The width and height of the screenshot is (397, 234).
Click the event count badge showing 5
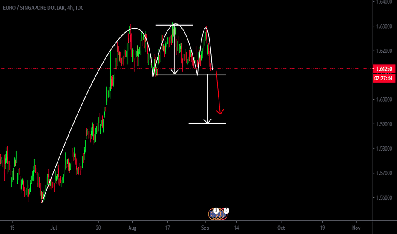click(x=226, y=210)
